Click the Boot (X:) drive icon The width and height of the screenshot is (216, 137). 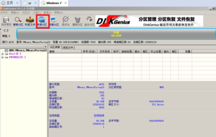tap(6, 54)
